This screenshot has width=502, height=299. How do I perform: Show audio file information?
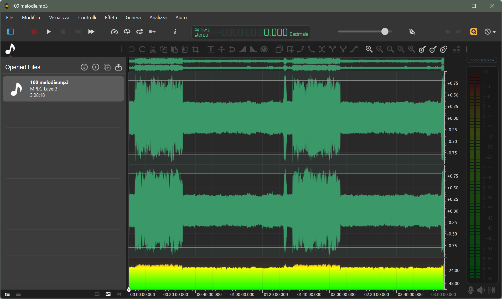tap(175, 32)
